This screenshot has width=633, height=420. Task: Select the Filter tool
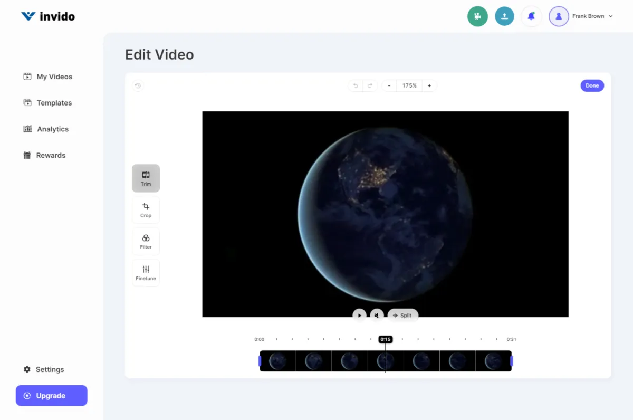(x=146, y=241)
